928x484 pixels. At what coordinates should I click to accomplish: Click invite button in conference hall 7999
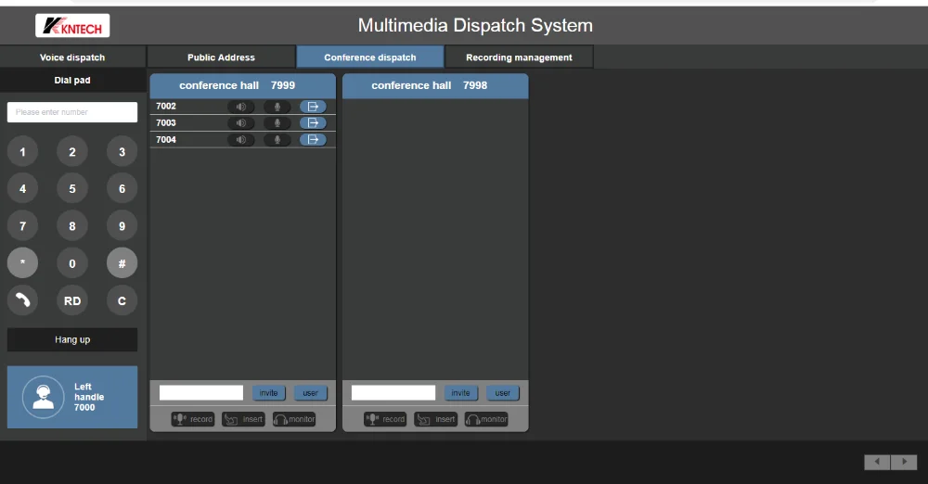[269, 393]
